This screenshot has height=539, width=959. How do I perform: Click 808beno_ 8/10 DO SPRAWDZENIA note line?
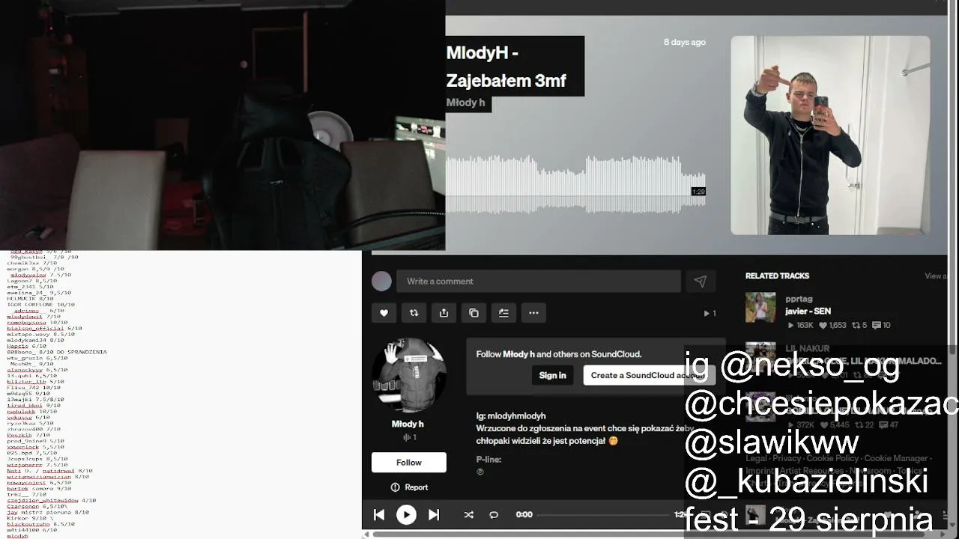point(57,352)
